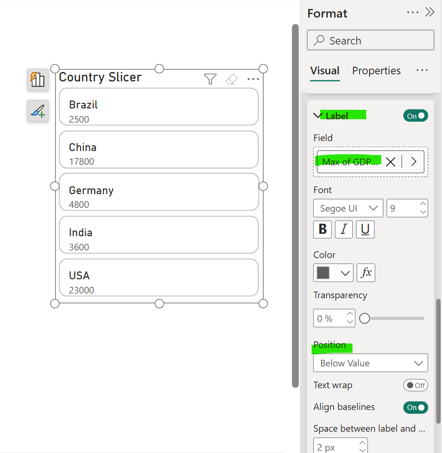Disable the Align baselines toggle

coord(415,407)
